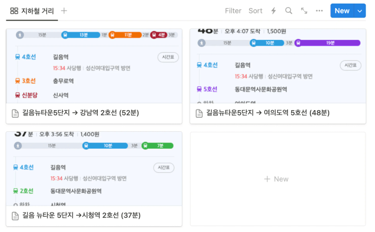Click walking icon in 강남역 route bar
The height and width of the screenshot is (232, 375).
[20, 35]
